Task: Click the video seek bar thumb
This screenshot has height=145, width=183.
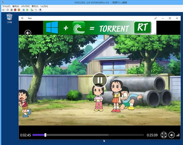Action: point(45,135)
